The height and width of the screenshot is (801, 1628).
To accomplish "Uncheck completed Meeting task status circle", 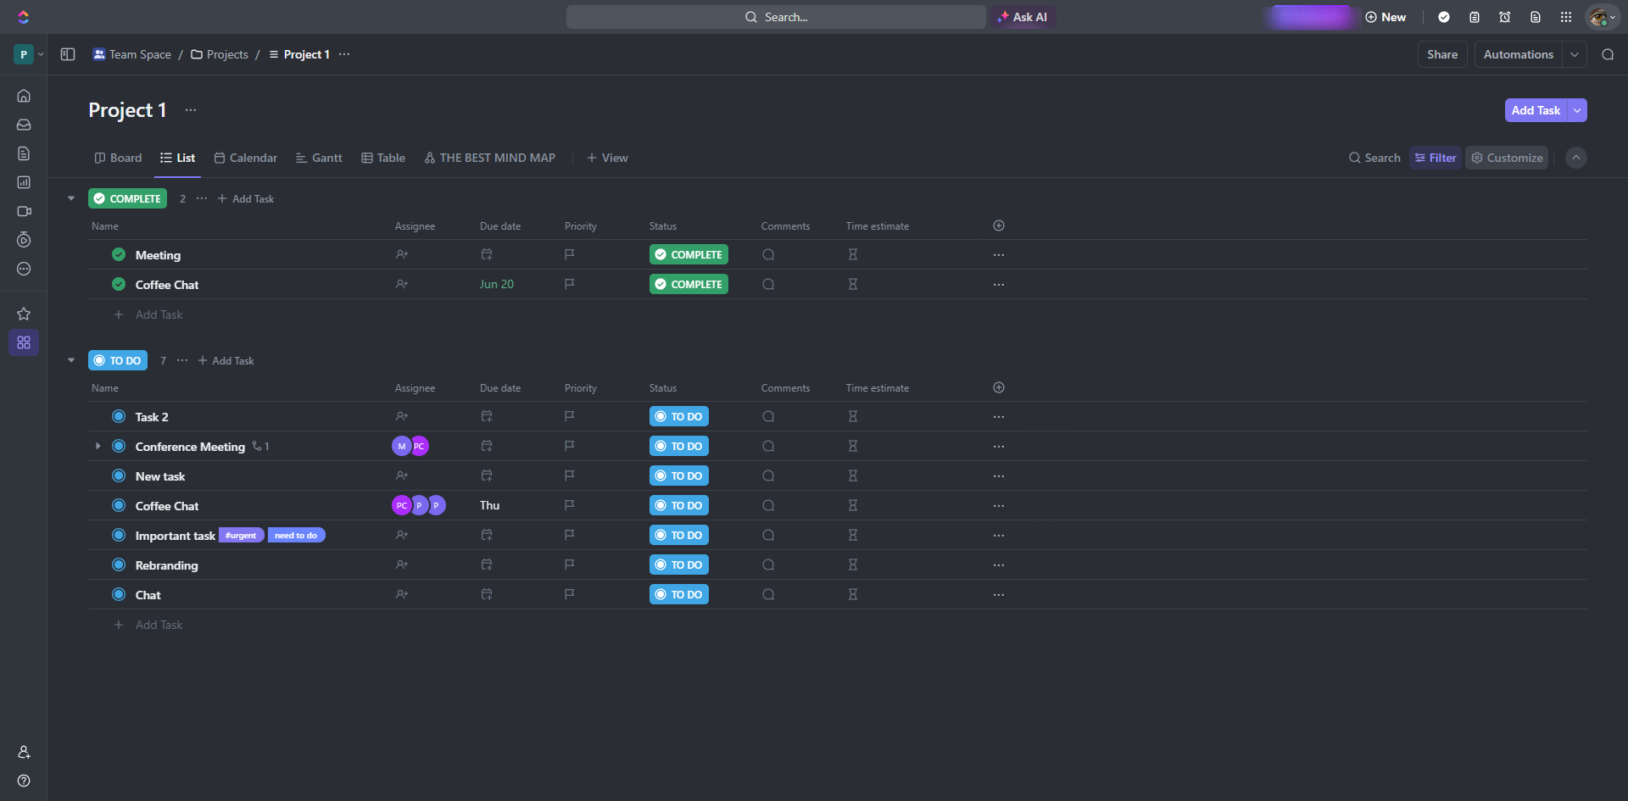I will pos(119,254).
